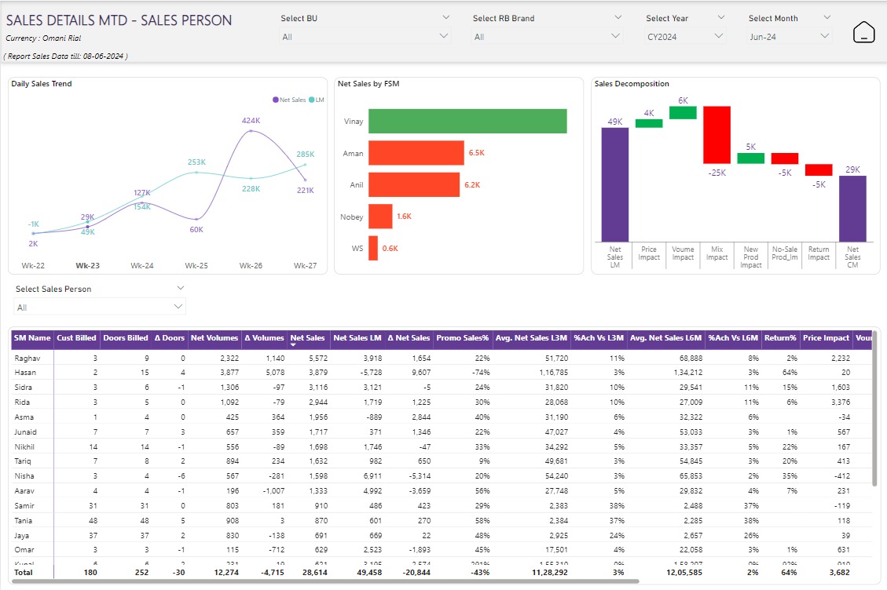Click the purple Net Sales LM waterfall bar

coord(614,184)
